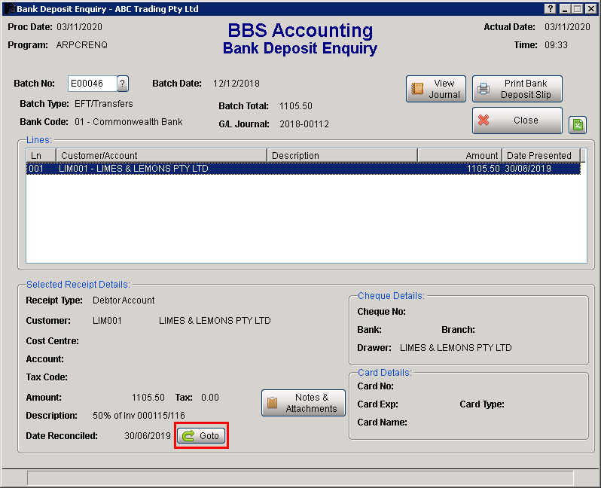Image resolution: width=601 pixels, height=488 pixels.
Task: Click Drawer name LIMES & LEMONS PTY LTD
Action: 456,348
